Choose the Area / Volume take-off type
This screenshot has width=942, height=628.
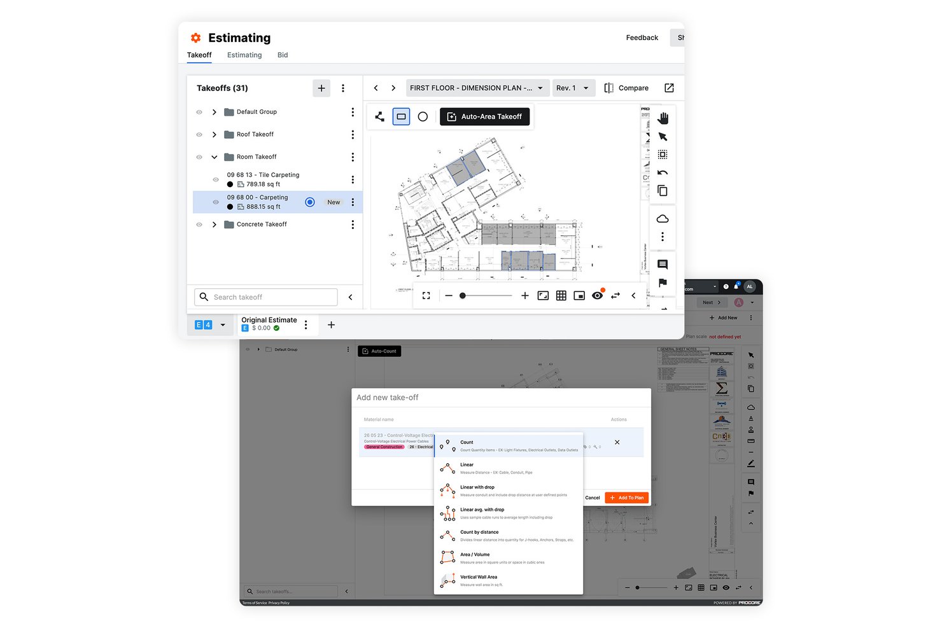508,558
